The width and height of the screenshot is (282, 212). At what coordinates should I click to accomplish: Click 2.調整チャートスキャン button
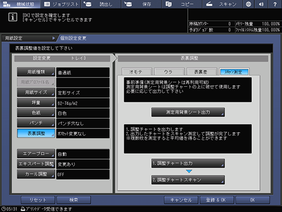click(x=188, y=180)
